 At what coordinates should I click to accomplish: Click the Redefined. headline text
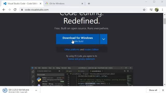pos(82,21)
